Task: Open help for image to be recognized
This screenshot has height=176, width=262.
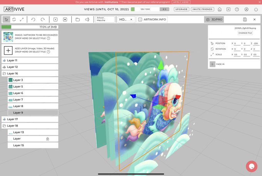Action: point(48,38)
